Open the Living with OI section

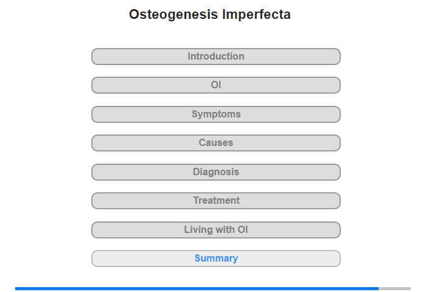pyautogui.click(x=215, y=230)
